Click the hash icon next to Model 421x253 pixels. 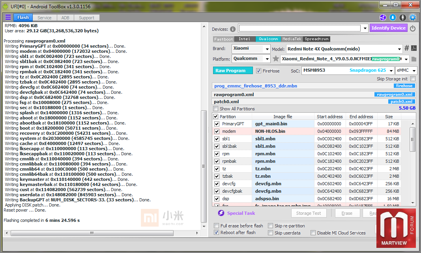coord(407,48)
